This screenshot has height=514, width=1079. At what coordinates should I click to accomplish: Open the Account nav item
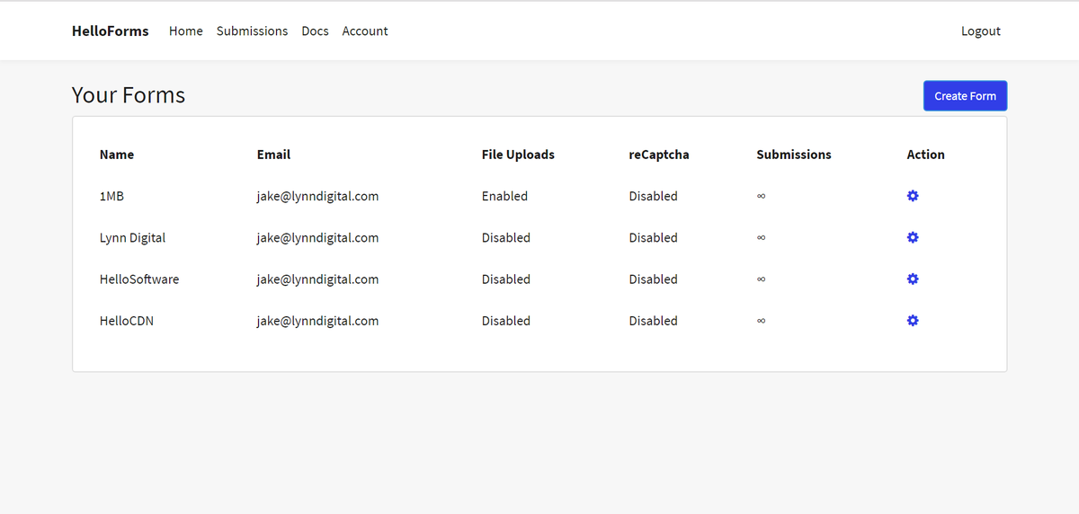(365, 31)
